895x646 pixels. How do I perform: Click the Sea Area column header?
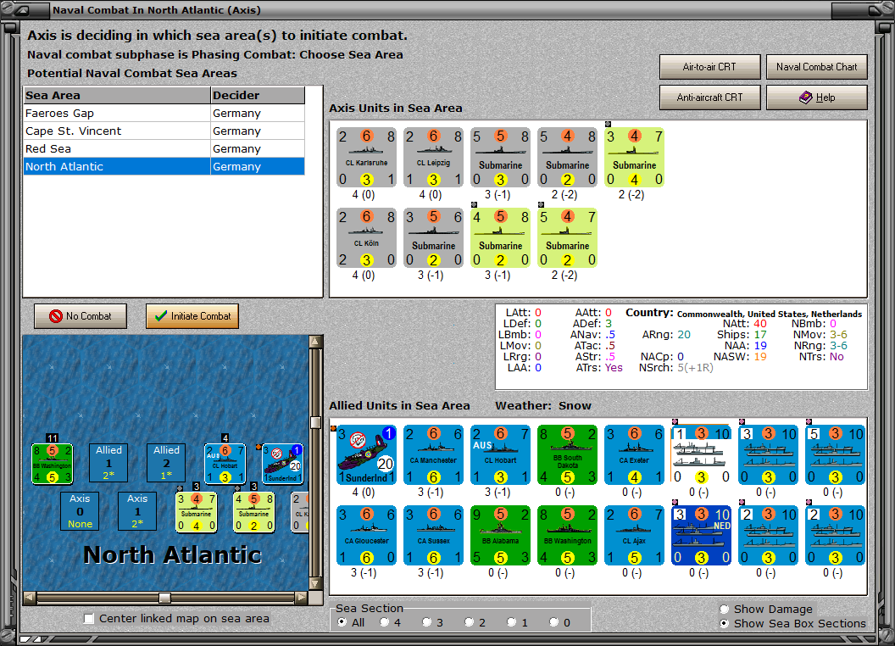click(x=117, y=96)
